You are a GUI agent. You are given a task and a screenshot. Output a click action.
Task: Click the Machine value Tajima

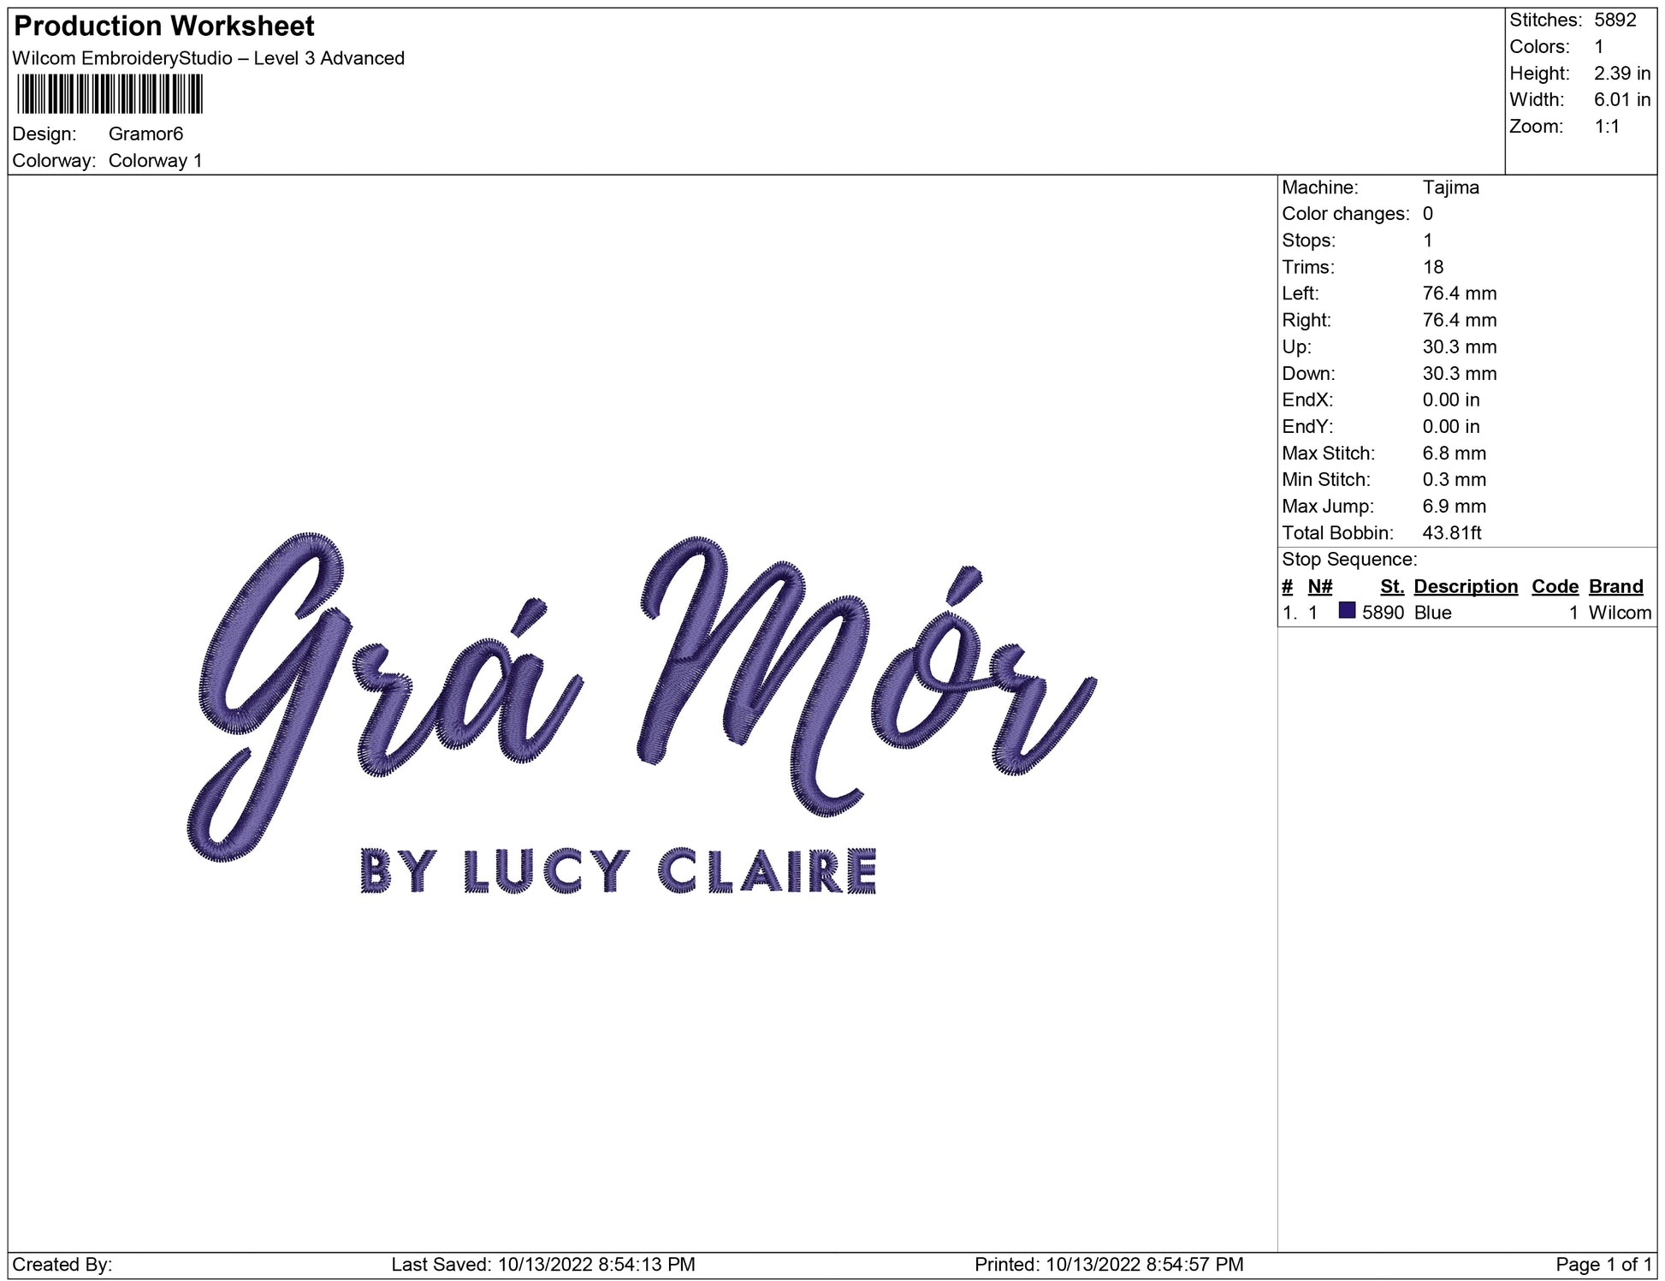click(1450, 187)
